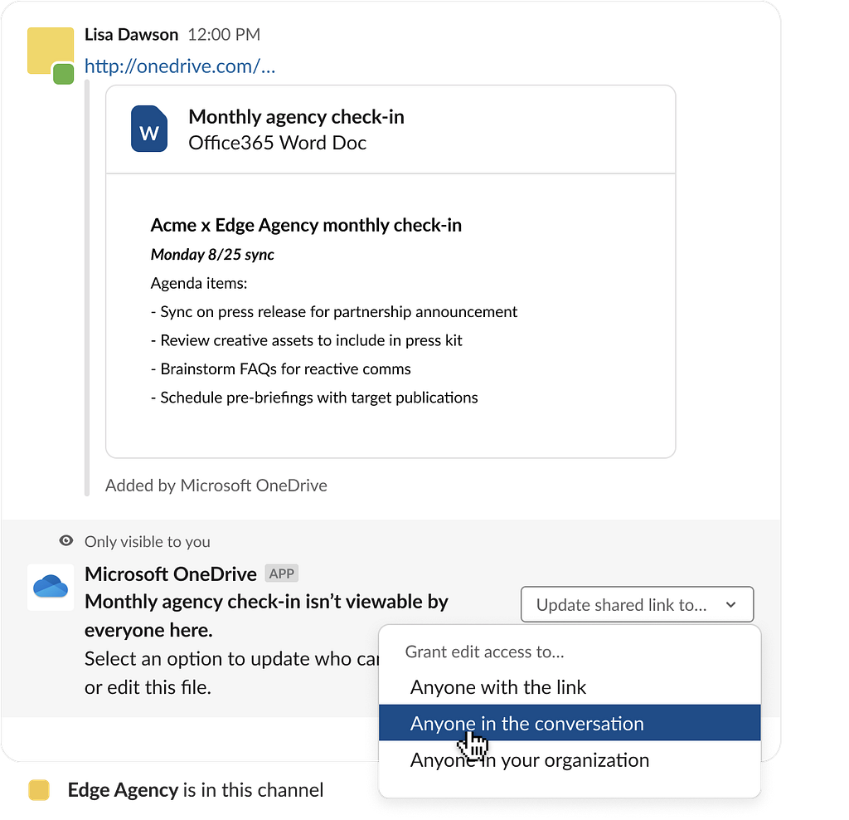Image resolution: width=849 pixels, height=820 pixels.
Task: Click the Edge Agency yellow square icon
Action: click(39, 789)
